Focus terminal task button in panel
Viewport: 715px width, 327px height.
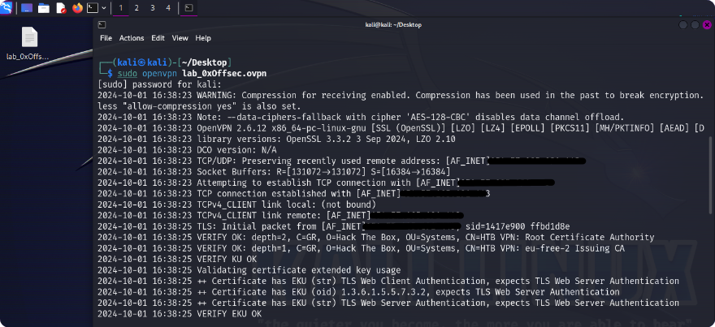pyautogui.click(x=188, y=8)
